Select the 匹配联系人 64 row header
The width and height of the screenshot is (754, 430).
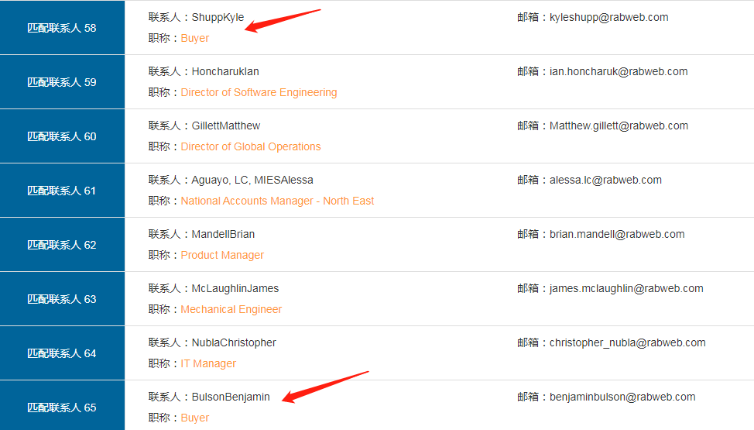pyautogui.click(x=62, y=353)
